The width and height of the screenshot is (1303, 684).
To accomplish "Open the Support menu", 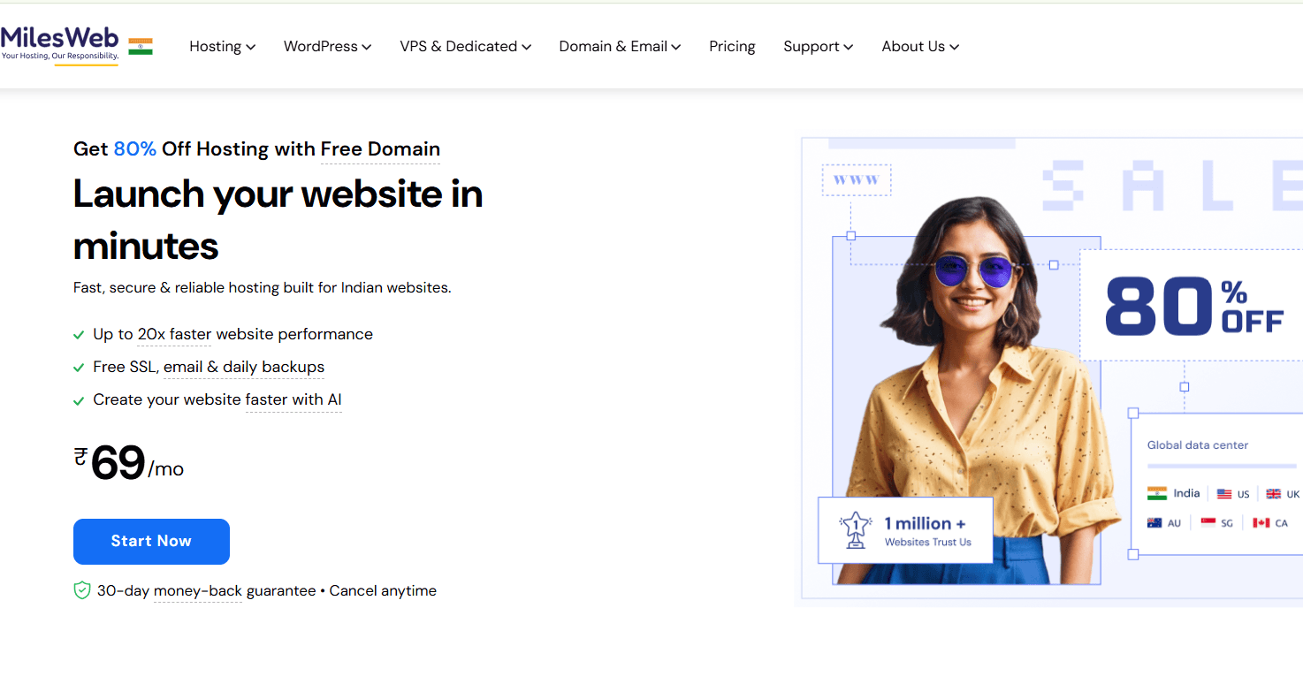I will point(818,47).
